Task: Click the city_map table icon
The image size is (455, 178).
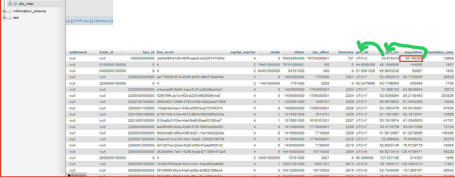Action: pyautogui.click(x=16, y=4)
